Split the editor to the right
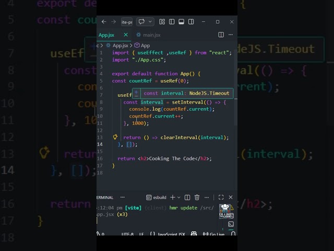This screenshot has height=251, width=334. pos(221,35)
